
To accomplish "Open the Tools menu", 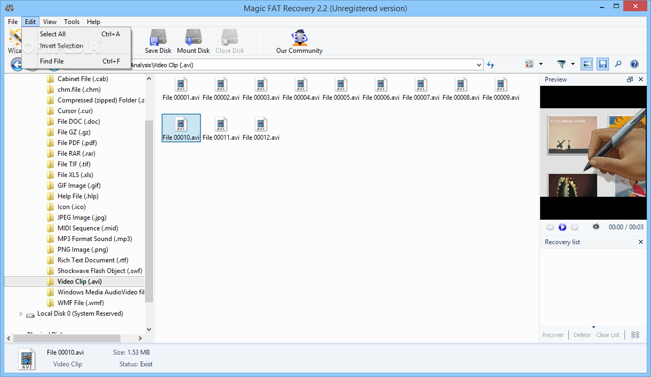I will click(x=72, y=22).
